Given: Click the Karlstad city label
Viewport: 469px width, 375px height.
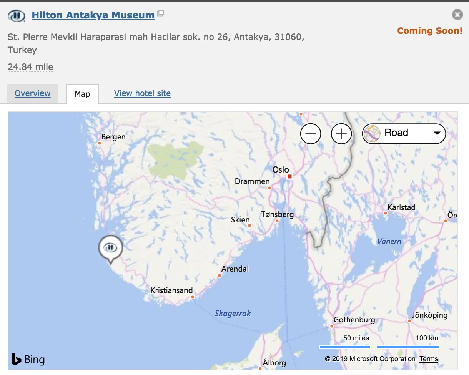Looking at the screenshot, I should tap(401, 207).
